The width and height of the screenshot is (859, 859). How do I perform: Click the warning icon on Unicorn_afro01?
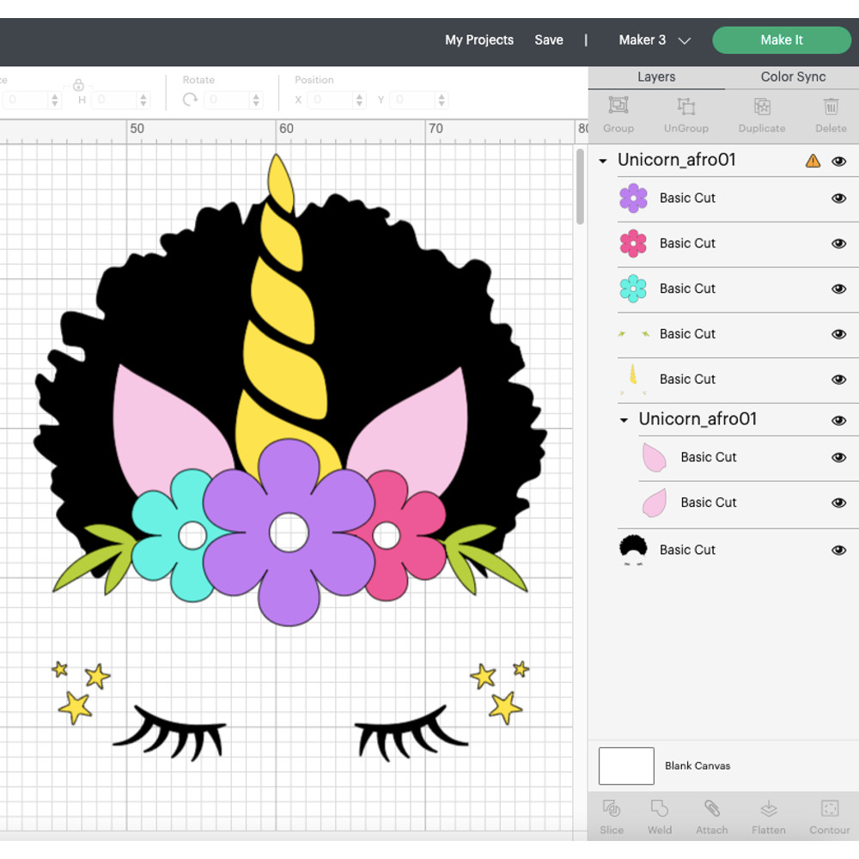pyautogui.click(x=812, y=160)
